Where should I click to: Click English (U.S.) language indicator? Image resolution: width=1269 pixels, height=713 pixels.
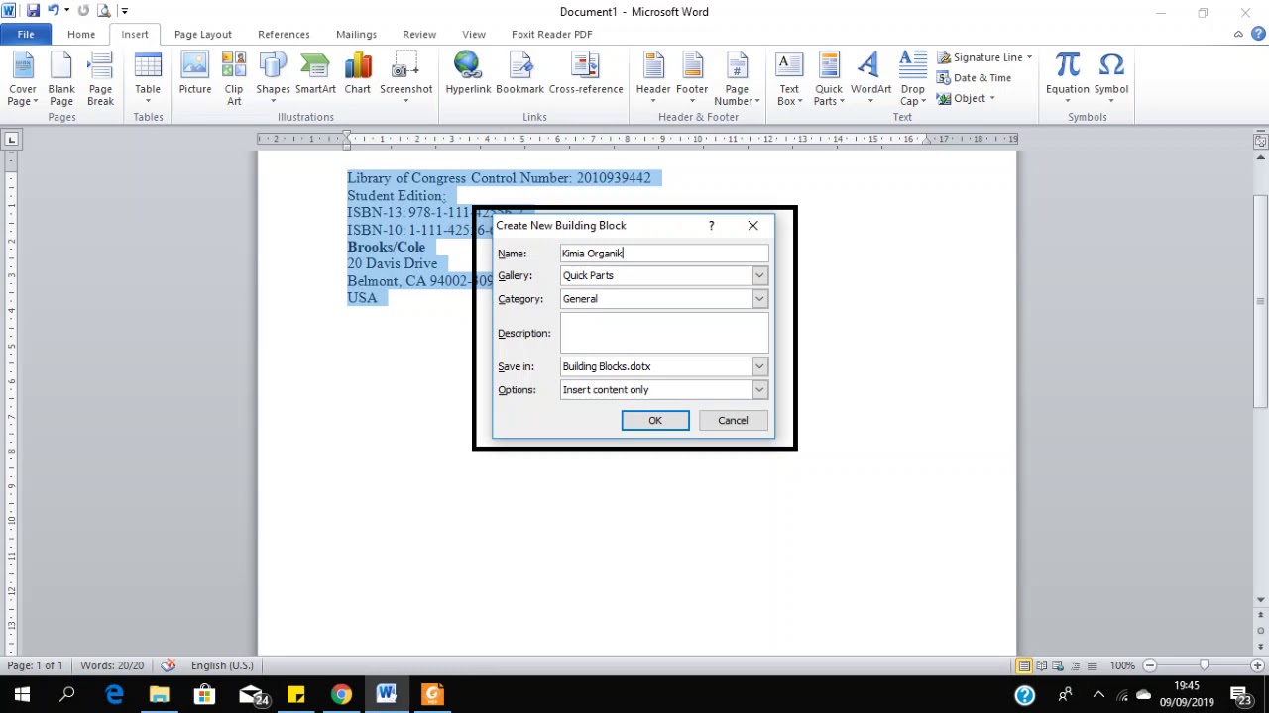click(x=222, y=665)
